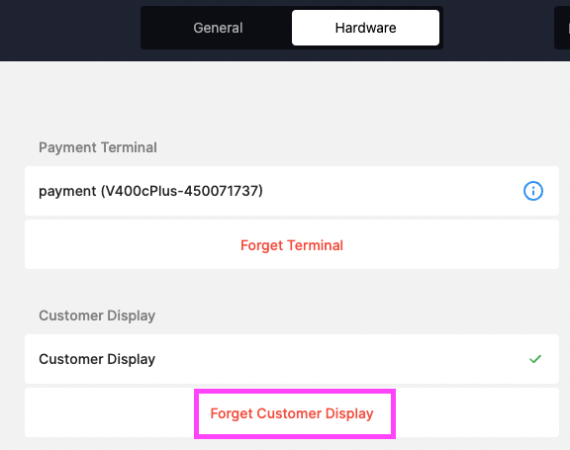This screenshot has width=570, height=450.
Task: Click the green checkmark on Customer Display
Action: 535,359
